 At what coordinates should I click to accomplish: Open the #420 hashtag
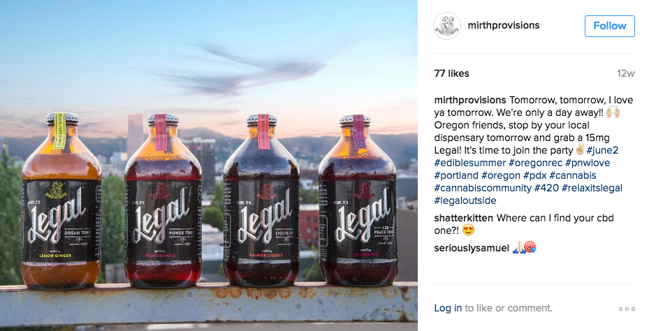pos(546,189)
